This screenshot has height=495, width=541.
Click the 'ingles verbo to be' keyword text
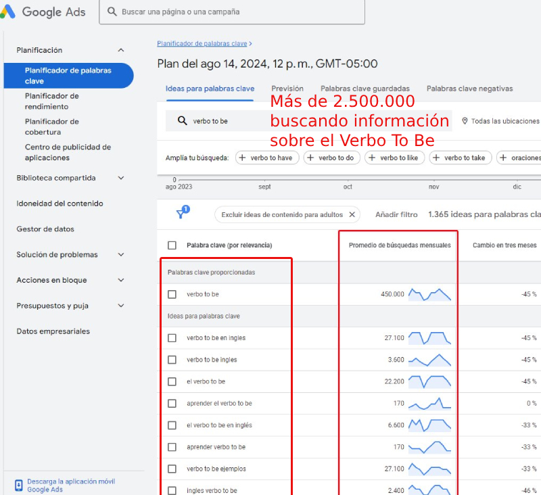(x=212, y=490)
